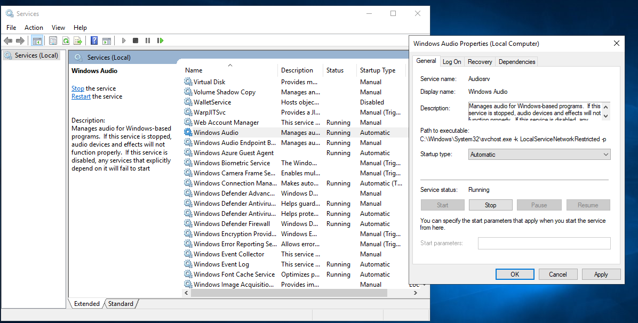Click the Export List toolbar icon

[x=78, y=41]
